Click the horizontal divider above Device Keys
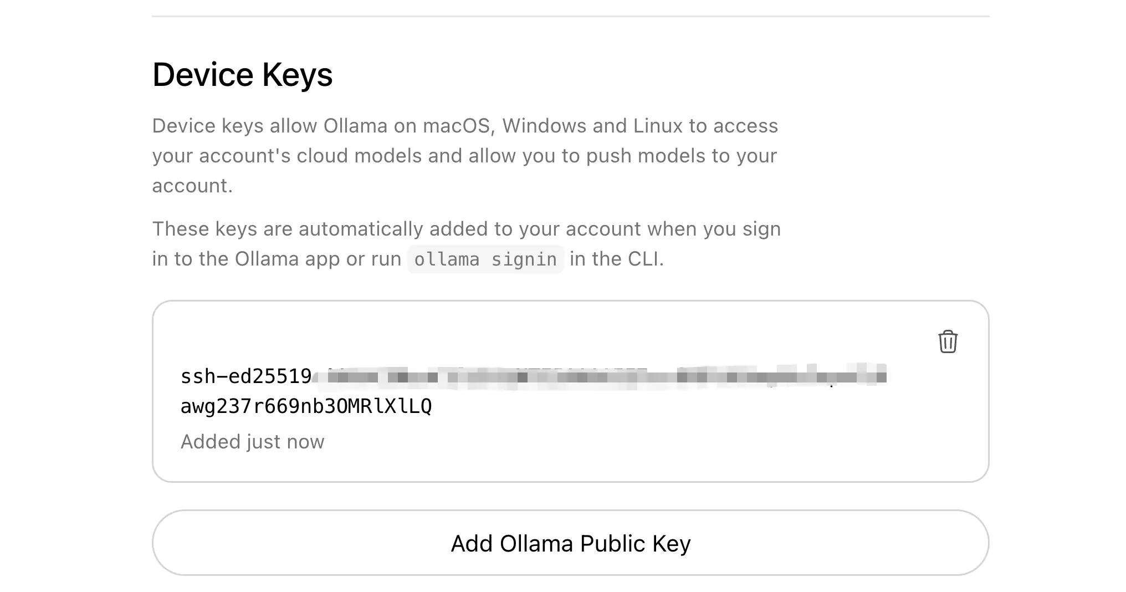The image size is (1126, 592). tap(570, 17)
